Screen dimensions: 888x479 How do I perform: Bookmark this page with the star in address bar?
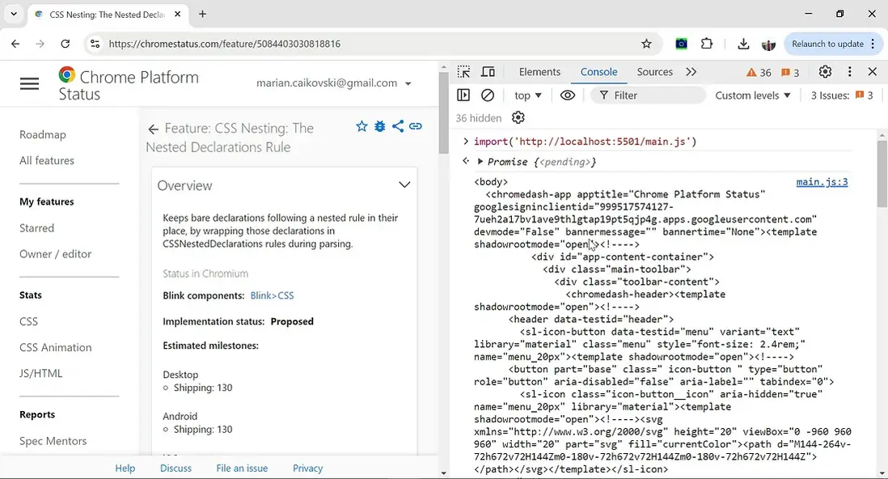pyautogui.click(x=646, y=44)
